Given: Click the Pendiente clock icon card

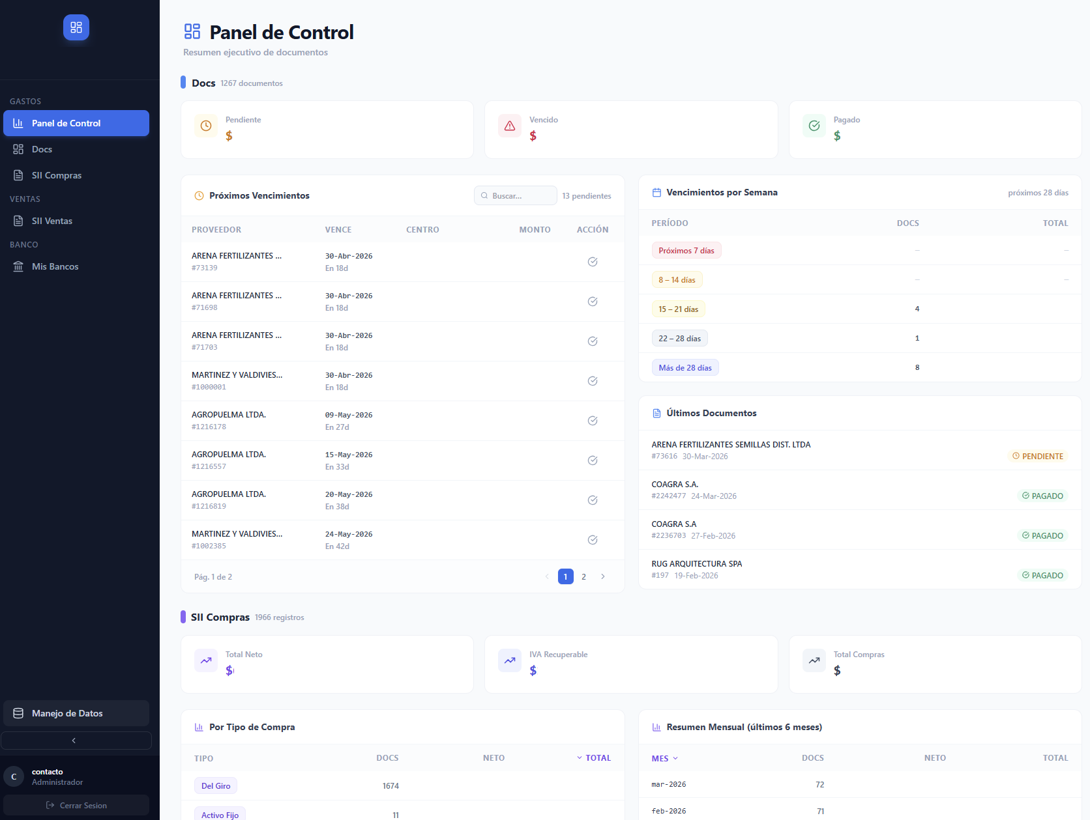Looking at the screenshot, I should pyautogui.click(x=206, y=126).
